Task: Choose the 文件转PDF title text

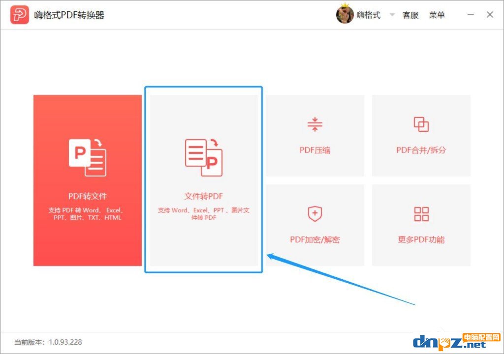Action: point(203,197)
